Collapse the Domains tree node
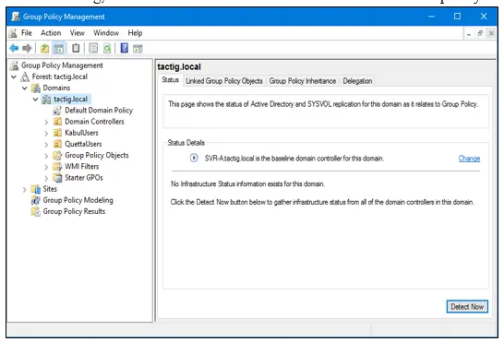 25,88
